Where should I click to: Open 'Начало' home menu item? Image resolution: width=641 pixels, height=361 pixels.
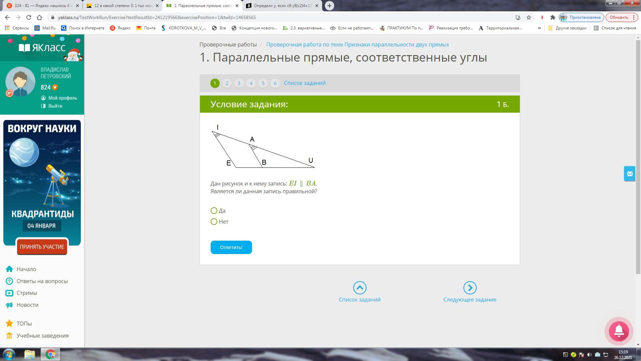tap(21, 269)
